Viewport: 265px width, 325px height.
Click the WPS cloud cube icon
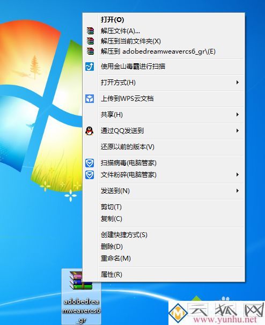tap(90, 99)
